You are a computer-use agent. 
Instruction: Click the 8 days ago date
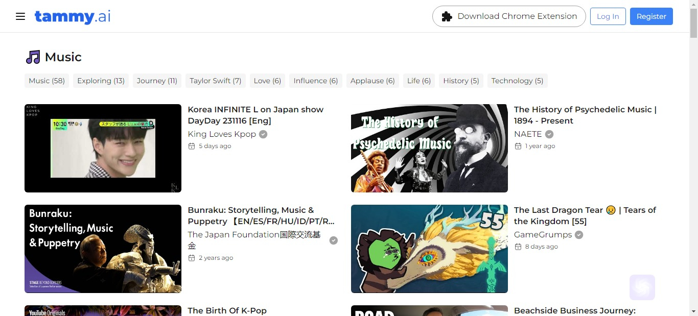coord(542,247)
